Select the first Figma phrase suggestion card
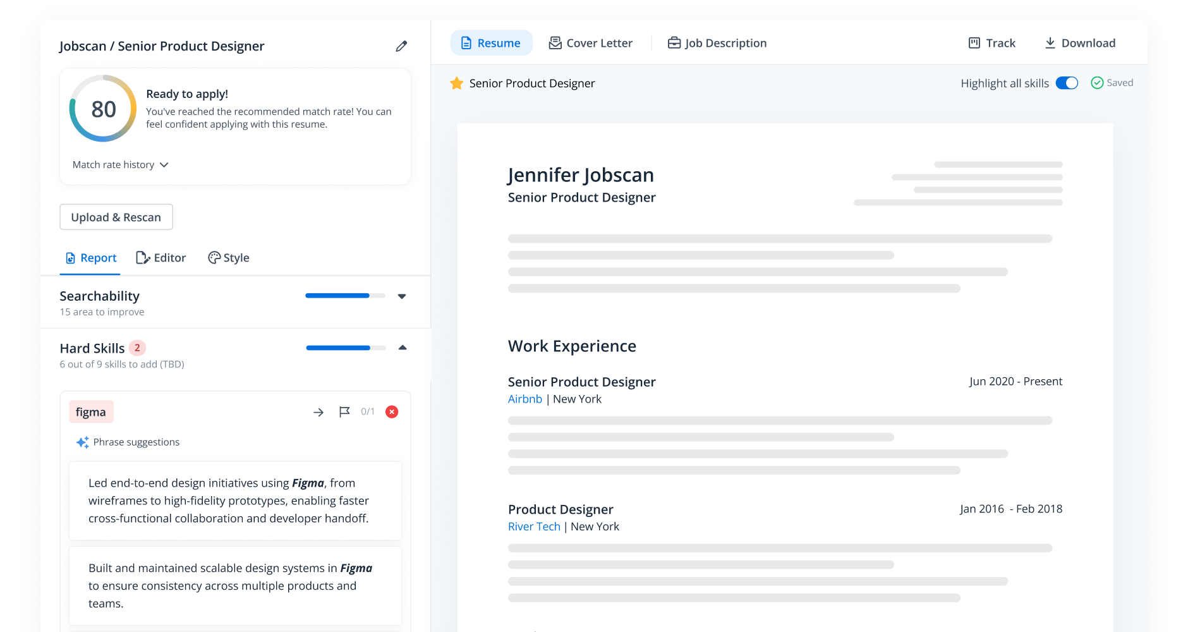 pyautogui.click(x=235, y=501)
